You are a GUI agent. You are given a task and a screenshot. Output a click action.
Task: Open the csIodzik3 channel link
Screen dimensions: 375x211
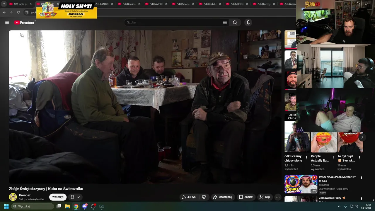(x=324, y=185)
